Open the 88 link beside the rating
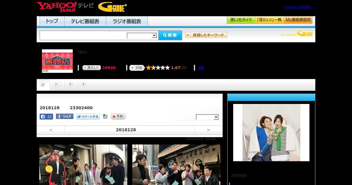Screen dimensions: 352x185 [x=201, y=68]
